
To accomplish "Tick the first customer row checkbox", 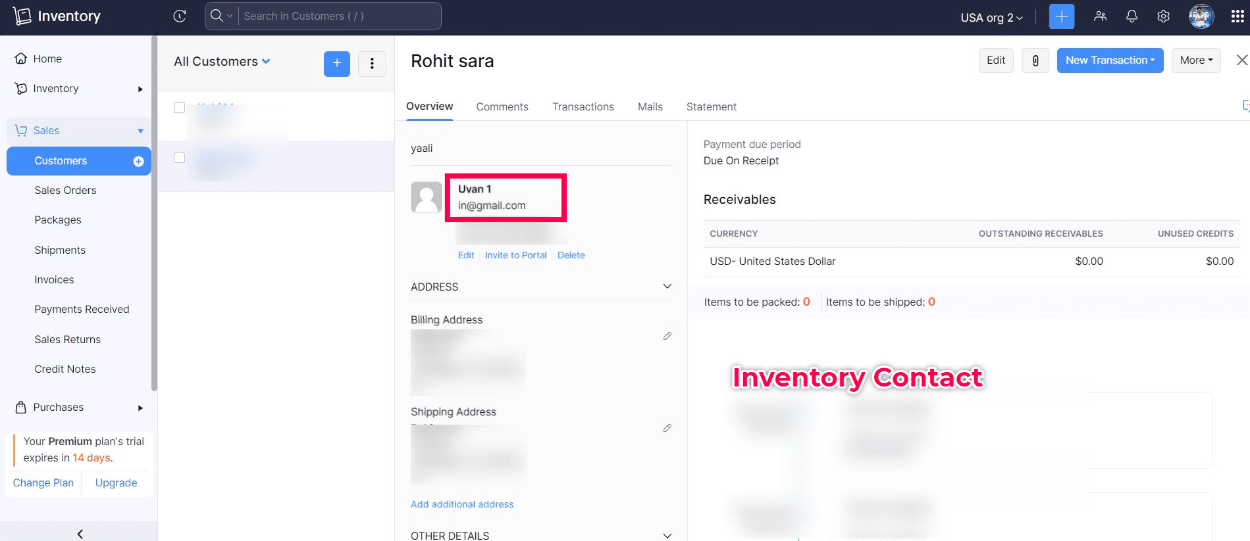I will [179, 107].
